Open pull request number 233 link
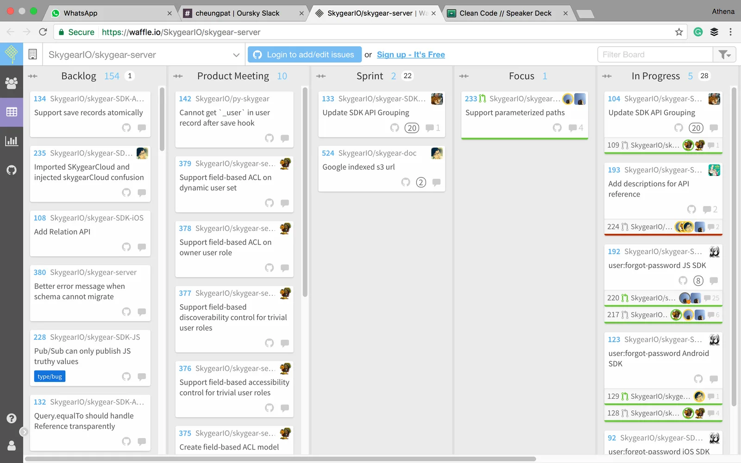Viewport: 741px width, 463px height. point(471,99)
